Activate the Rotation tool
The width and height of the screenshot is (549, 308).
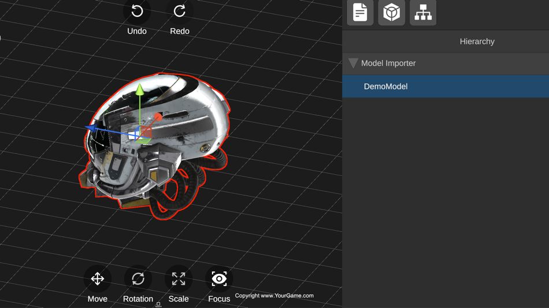point(138,279)
